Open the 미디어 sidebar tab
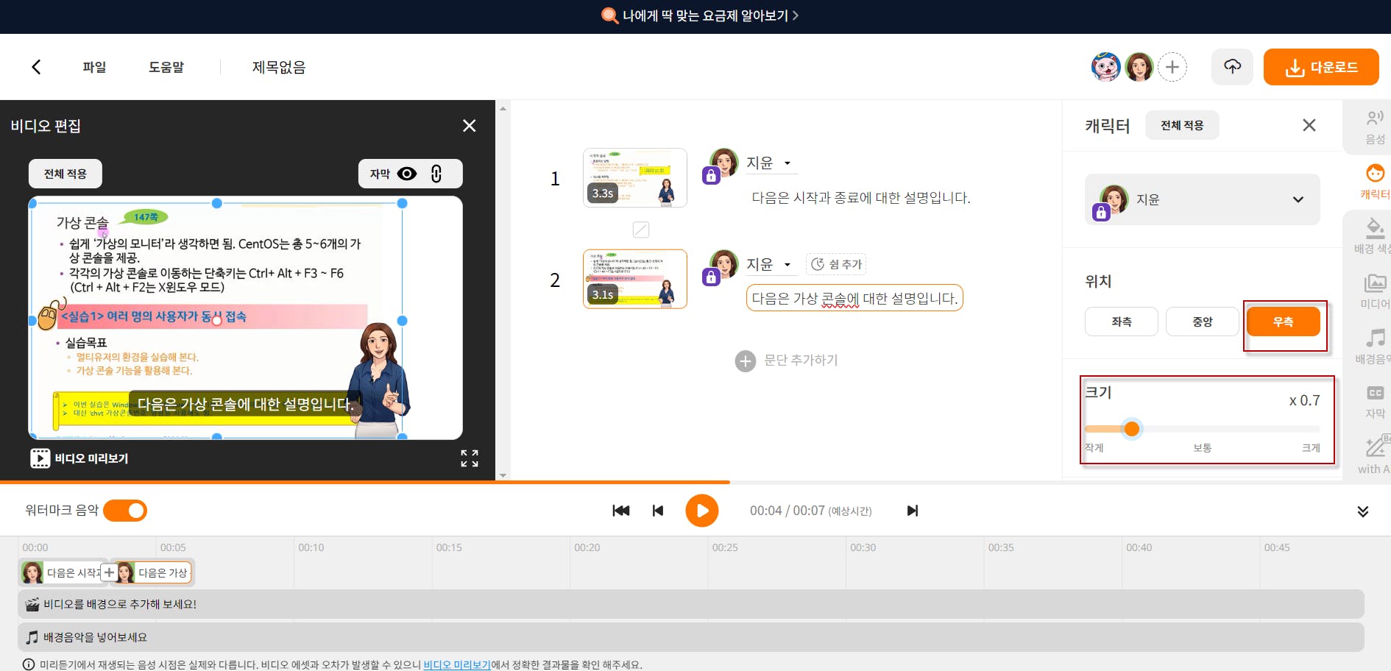Viewport: 1391px width, 671px height. tap(1374, 291)
